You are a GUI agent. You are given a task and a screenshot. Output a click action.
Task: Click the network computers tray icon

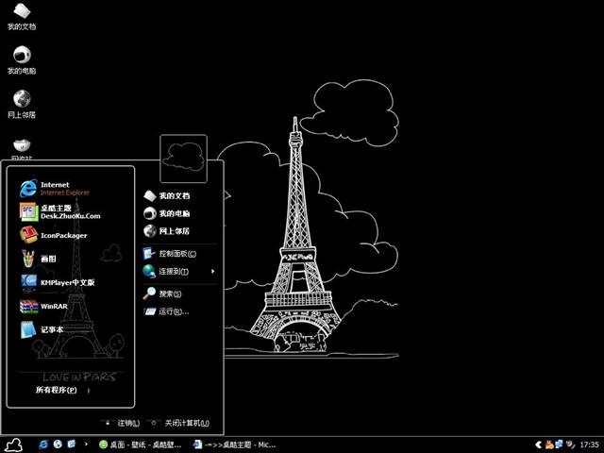coord(559,445)
